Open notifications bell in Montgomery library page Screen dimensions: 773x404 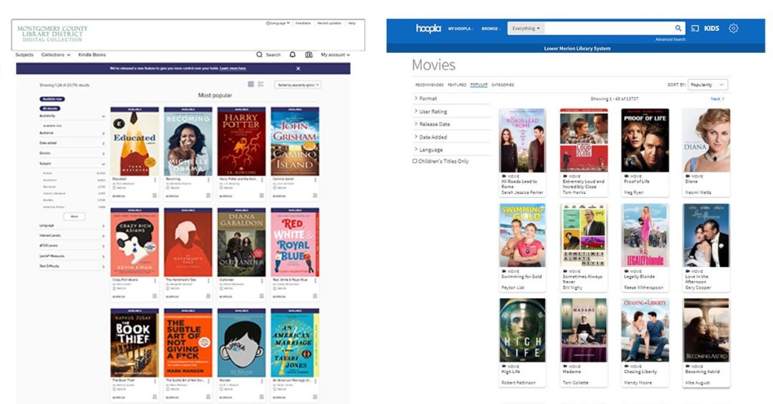coord(292,54)
